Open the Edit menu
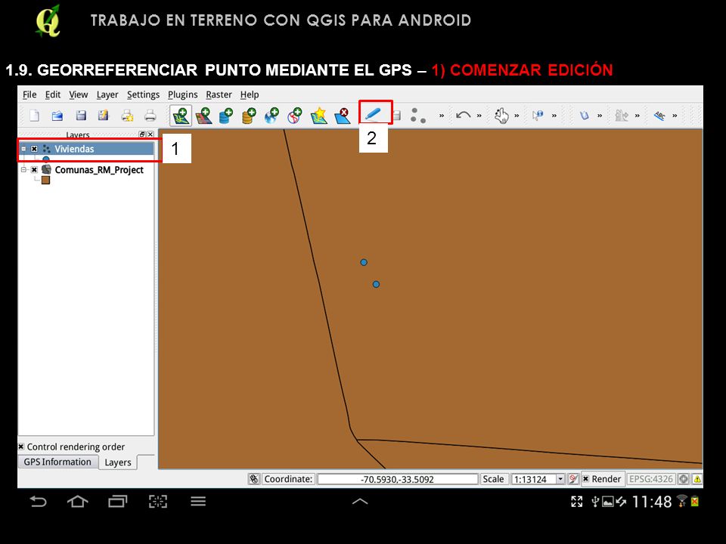 click(53, 95)
